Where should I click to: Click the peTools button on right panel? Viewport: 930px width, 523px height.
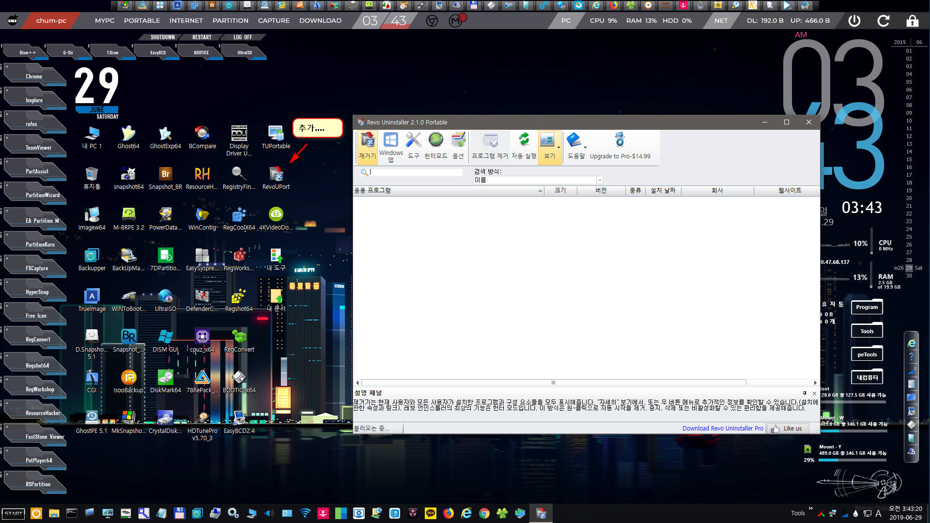867,354
